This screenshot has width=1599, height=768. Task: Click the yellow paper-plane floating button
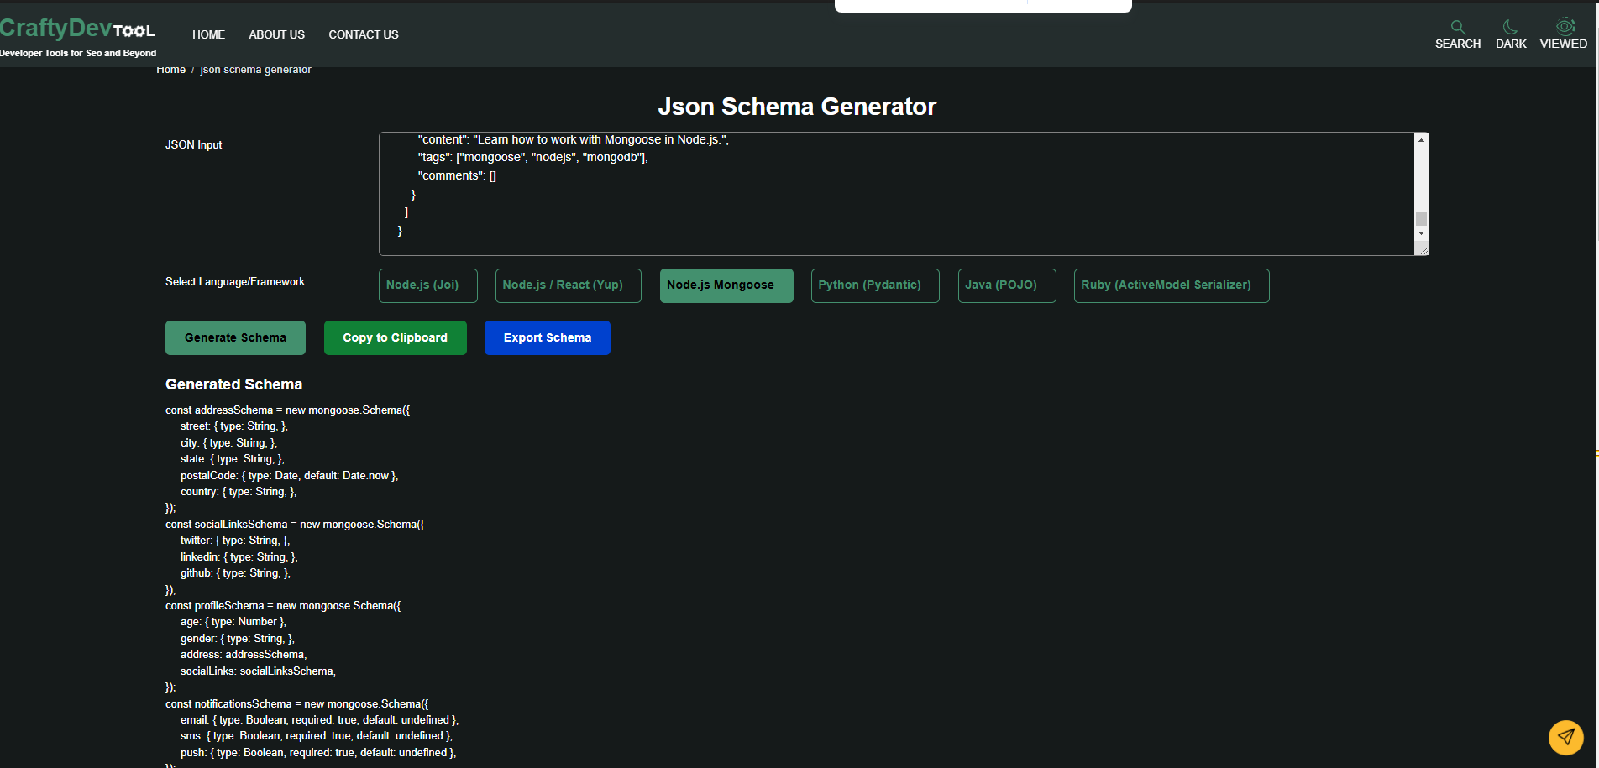1566,738
